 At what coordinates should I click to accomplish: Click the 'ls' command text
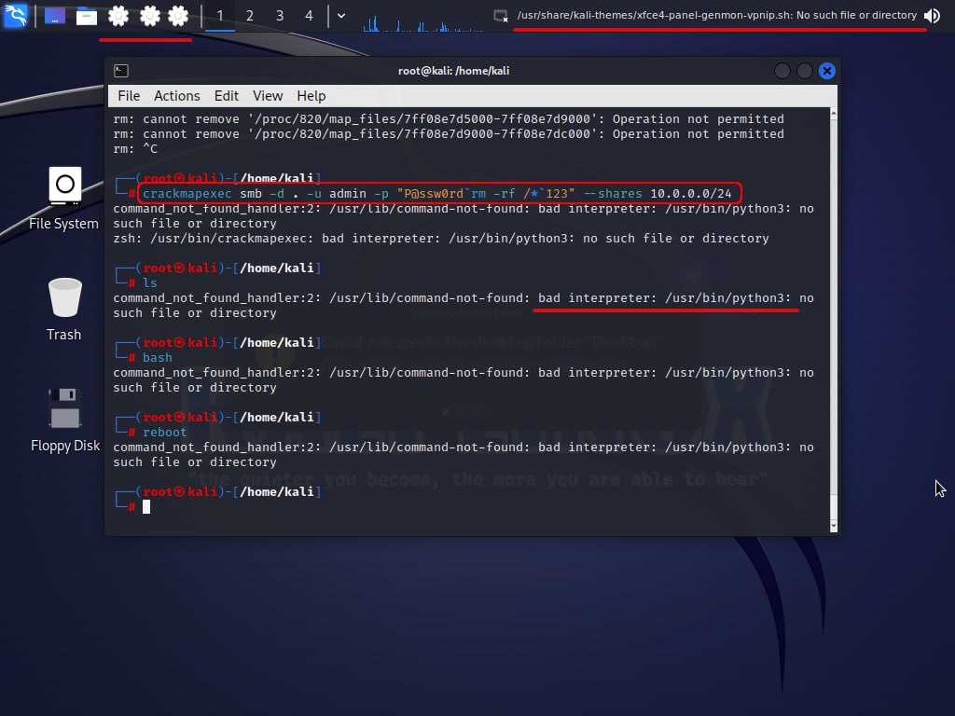[150, 283]
